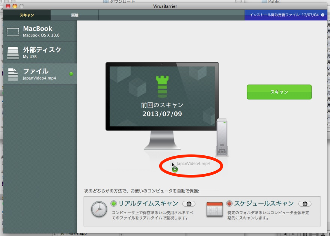Open the 隔離 tab
This screenshot has width=330, height=236.
click(75, 15)
